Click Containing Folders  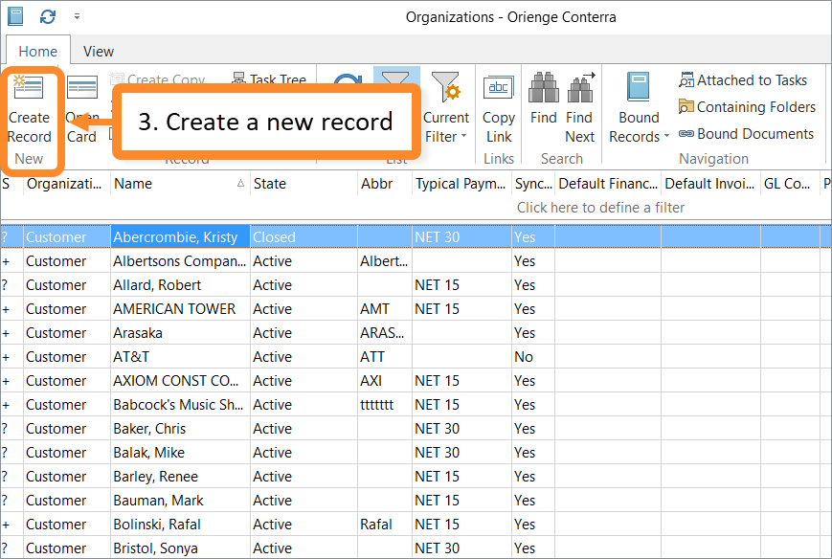coord(747,107)
